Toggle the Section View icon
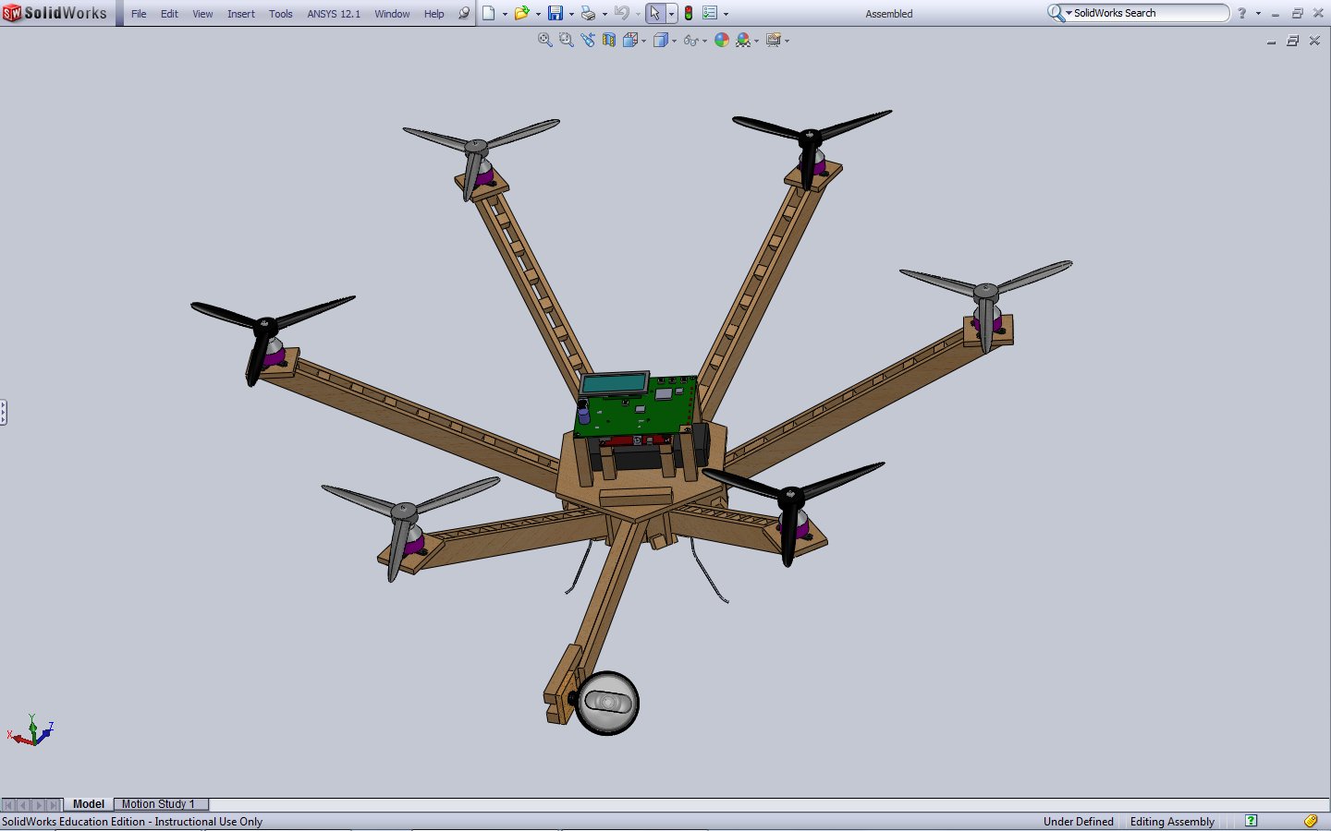Image resolution: width=1331 pixels, height=831 pixels. 609,40
